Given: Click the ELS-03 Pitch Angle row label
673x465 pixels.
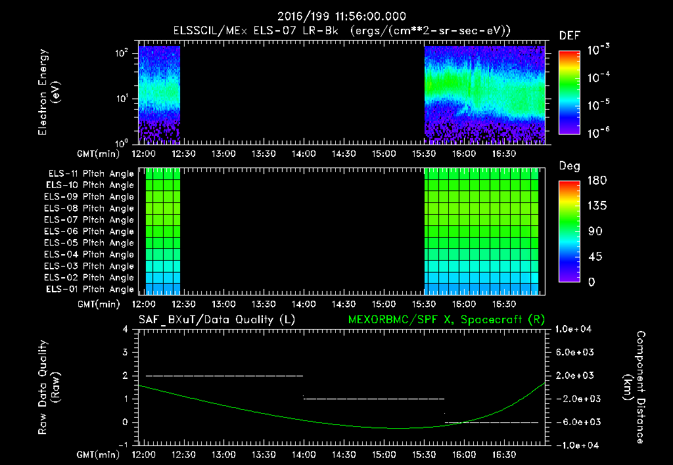Looking at the screenshot, I should coord(89,266).
